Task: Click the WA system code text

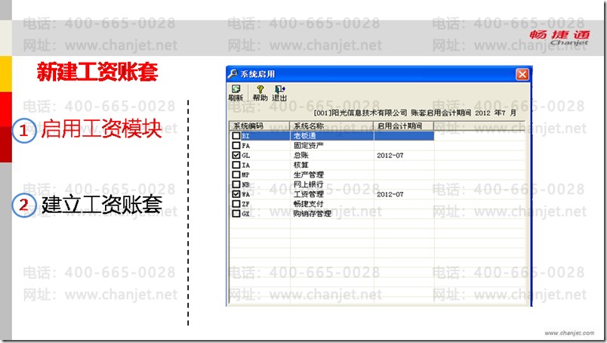Action: click(246, 194)
